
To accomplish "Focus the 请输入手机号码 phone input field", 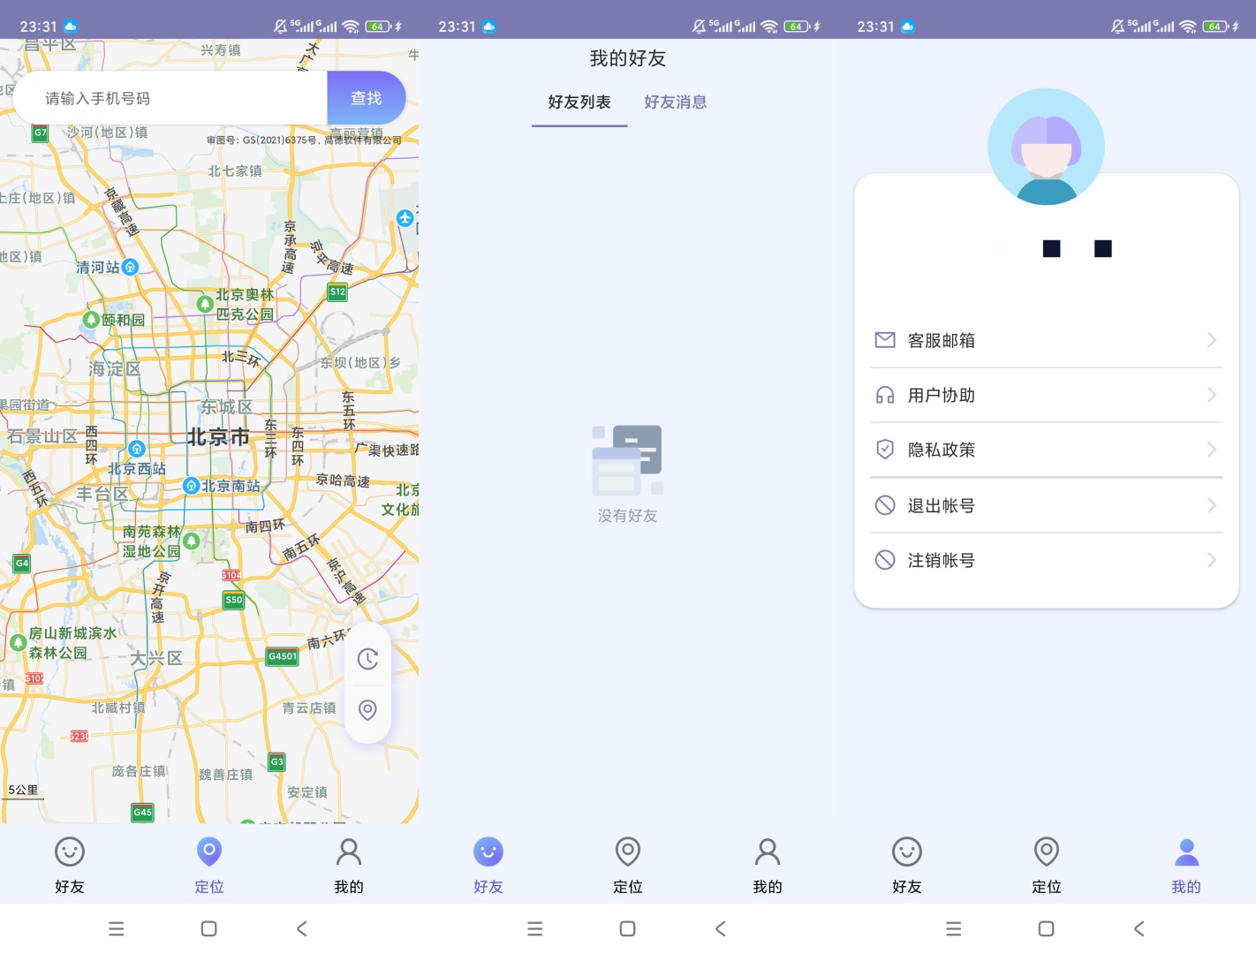I will 170,98.
